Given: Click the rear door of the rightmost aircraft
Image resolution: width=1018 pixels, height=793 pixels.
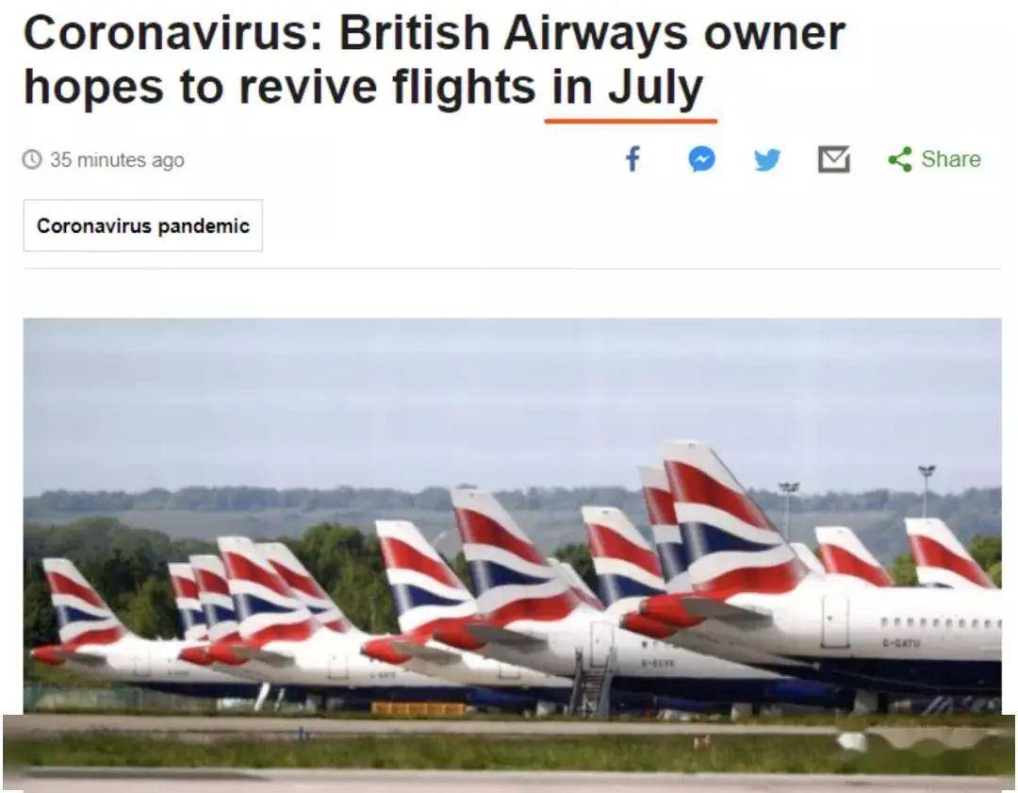Looking at the screenshot, I should (835, 621).
